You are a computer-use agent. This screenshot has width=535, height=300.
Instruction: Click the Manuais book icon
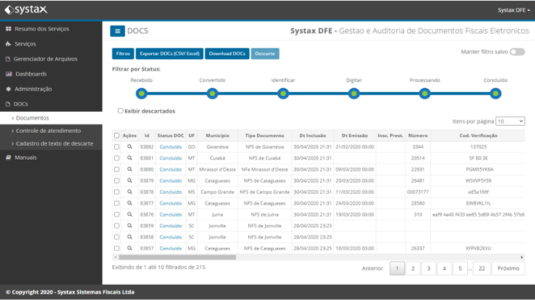click(x=8, y=157)
